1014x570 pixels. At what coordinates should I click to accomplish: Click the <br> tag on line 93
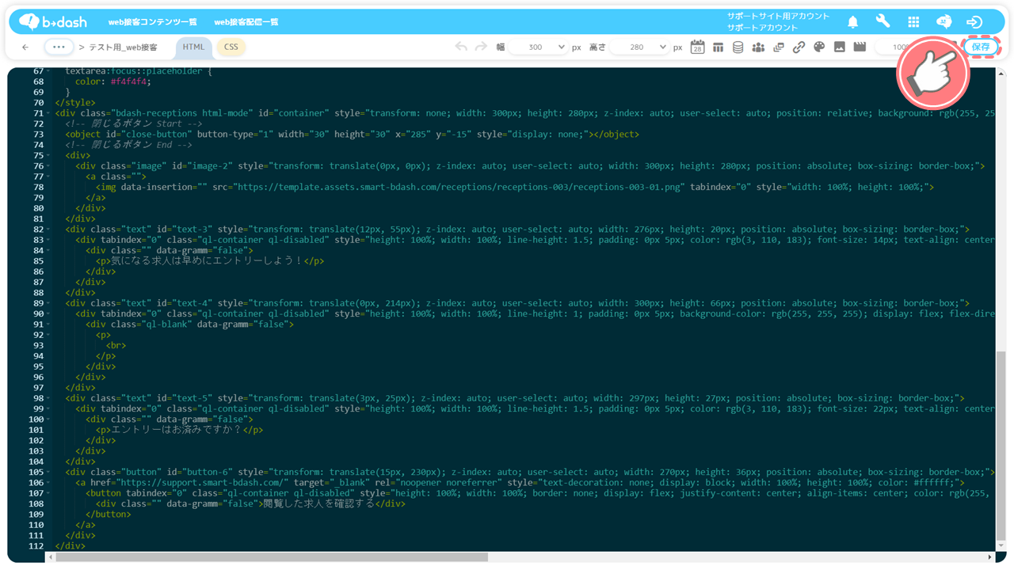click(116, 345)
